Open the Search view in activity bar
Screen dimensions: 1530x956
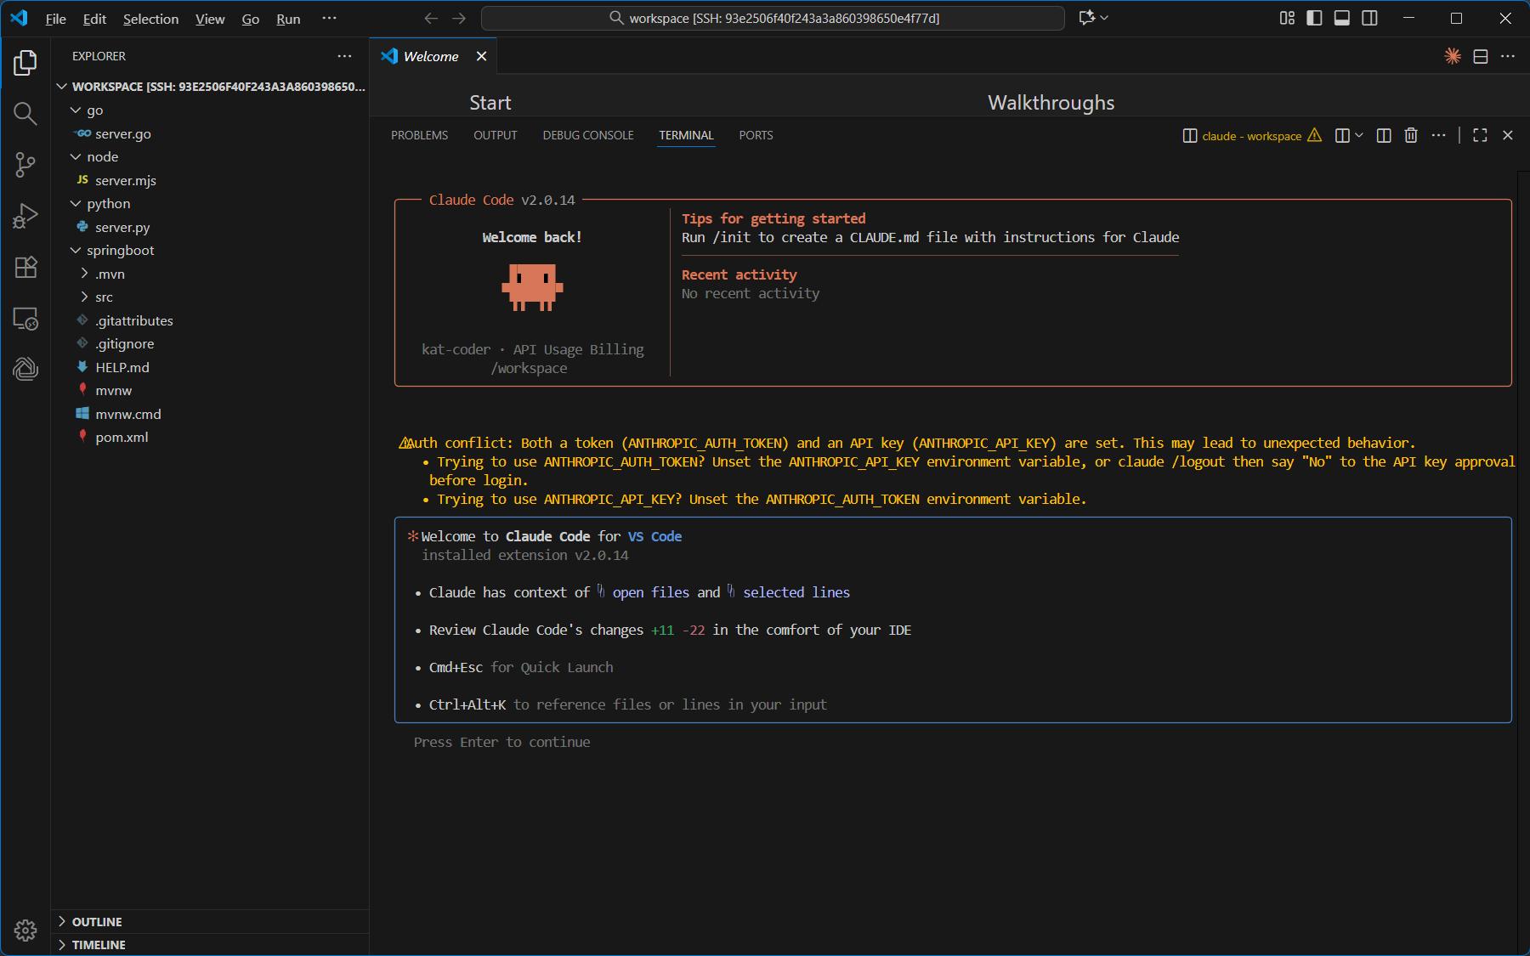[x=25, y=114]
